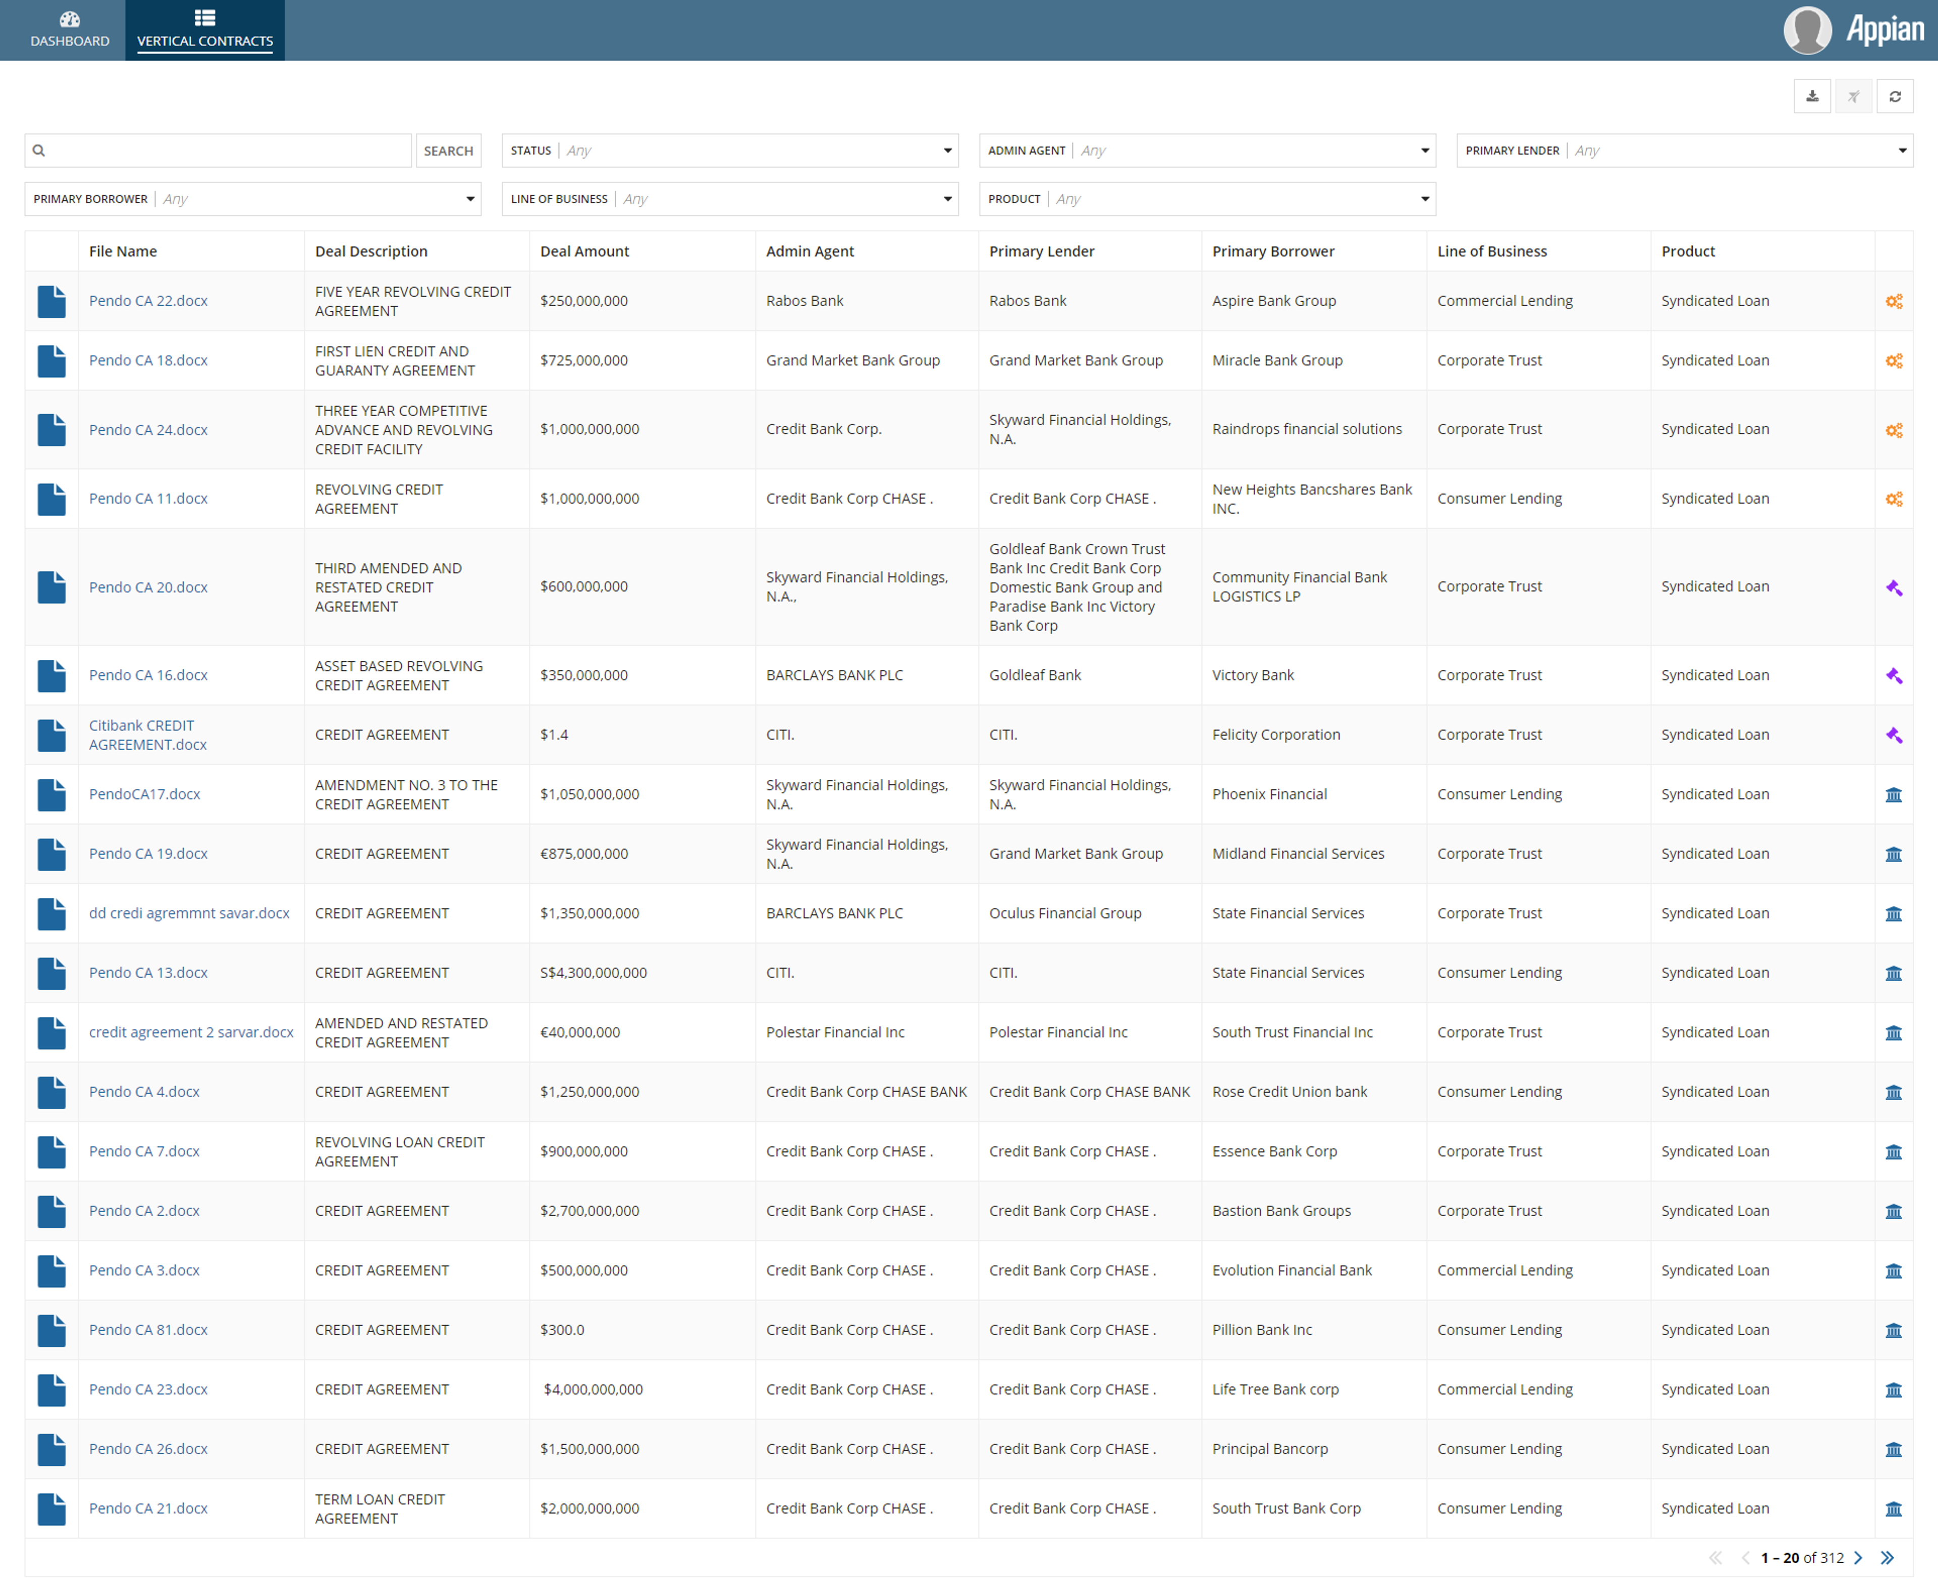Click the purple gavel icon for Pendo CA 20
The width and height of the screenshot is (1938, 1595).
point(1894,587)
